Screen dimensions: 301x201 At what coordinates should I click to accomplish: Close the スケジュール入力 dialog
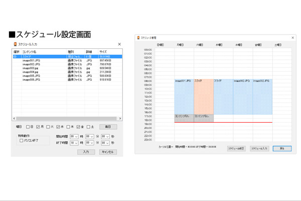point(119,45)
